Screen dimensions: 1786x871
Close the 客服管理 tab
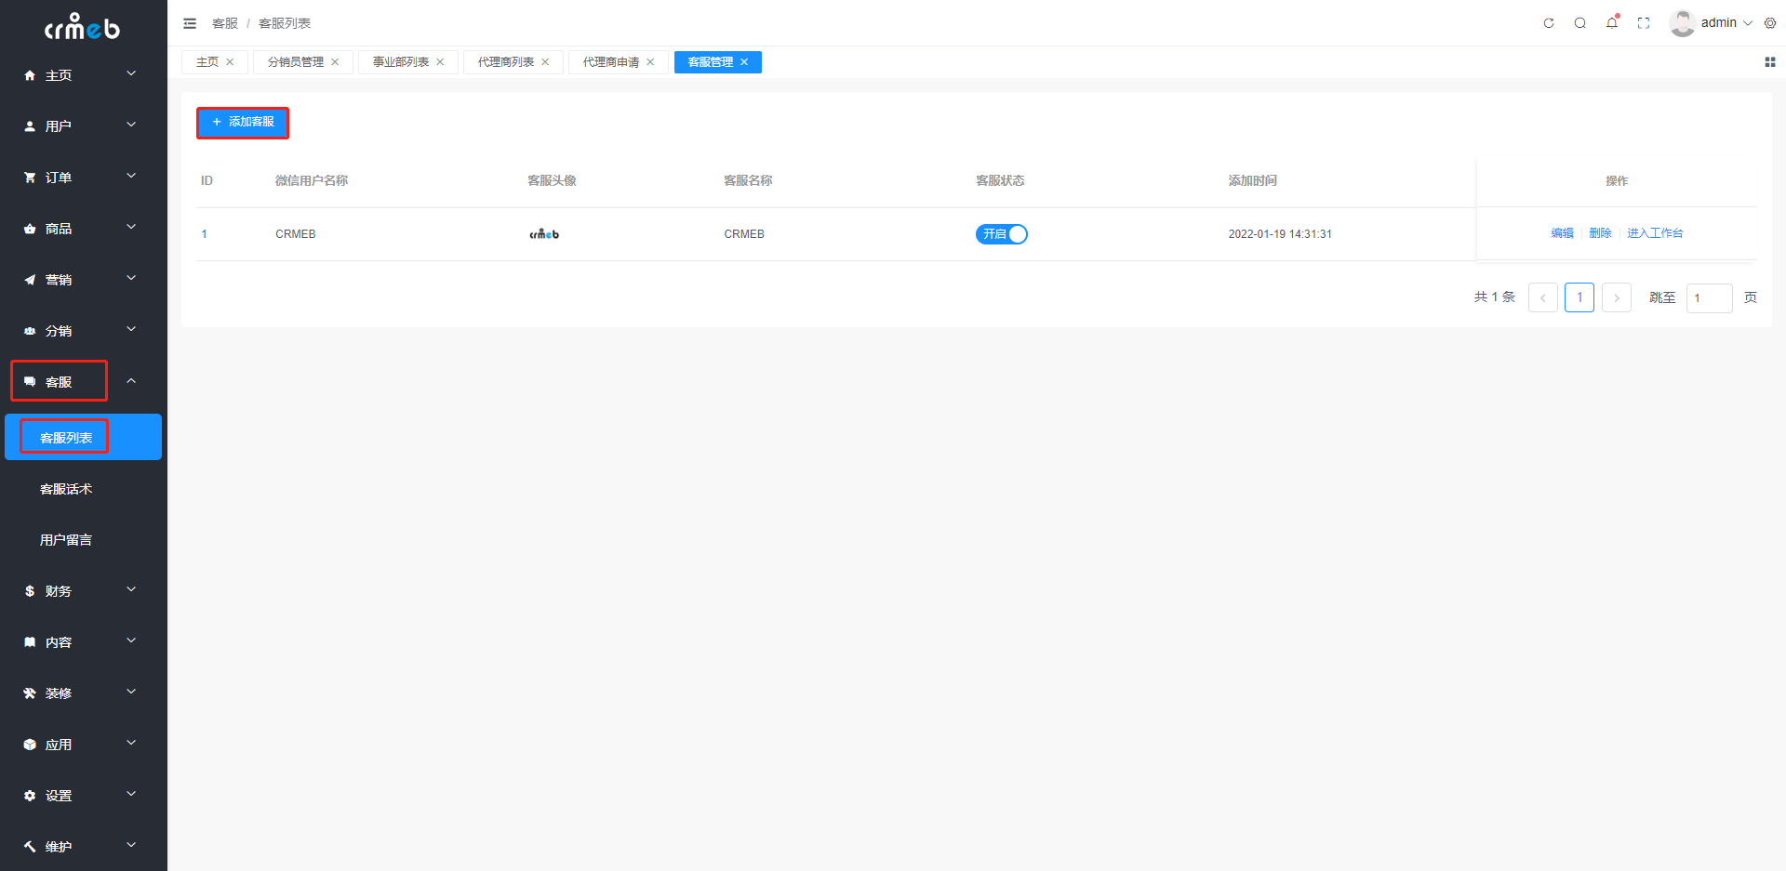click(744, 62)
